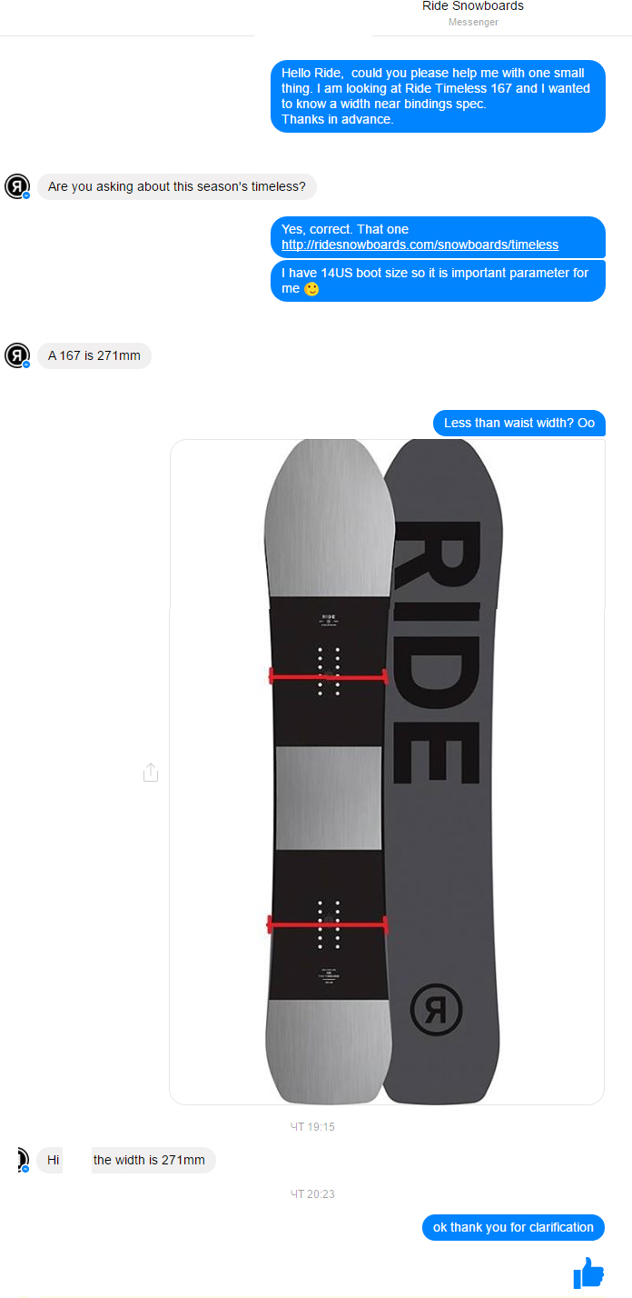Select the "Less than waist width? Oo" message

[x=518, y=424]
